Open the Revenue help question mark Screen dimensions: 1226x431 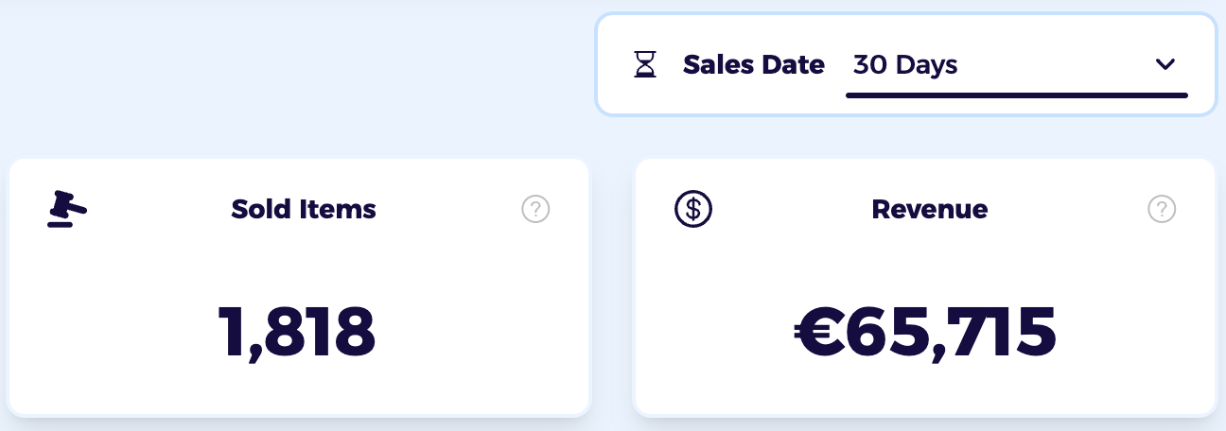[1162, 209]
